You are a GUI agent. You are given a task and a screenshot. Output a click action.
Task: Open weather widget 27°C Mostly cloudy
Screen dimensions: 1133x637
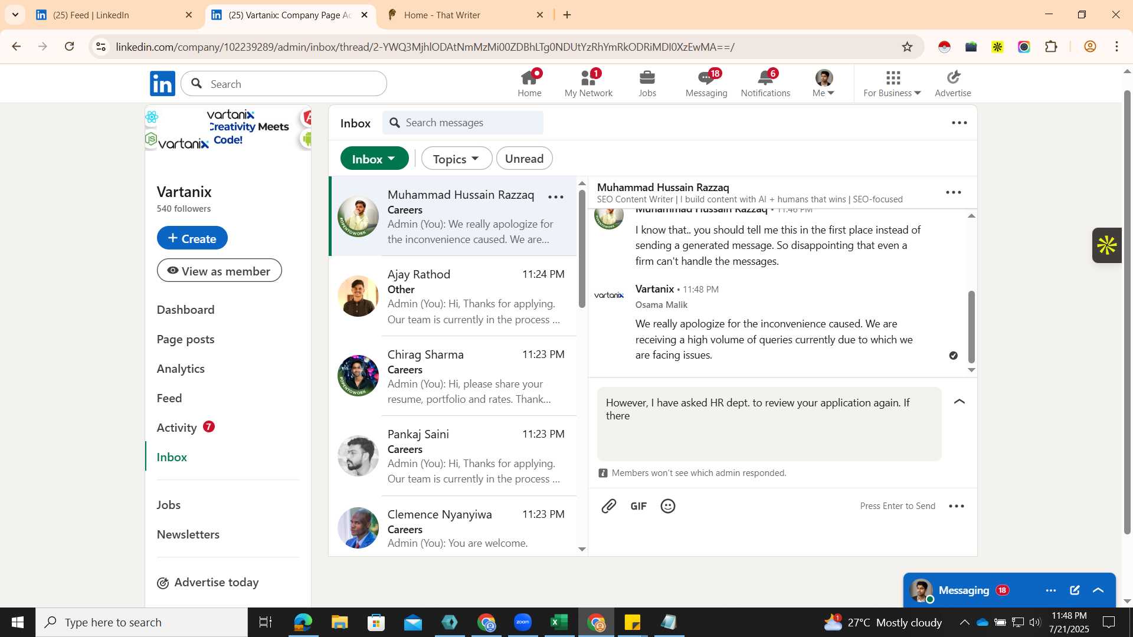(x=883, y=622)
